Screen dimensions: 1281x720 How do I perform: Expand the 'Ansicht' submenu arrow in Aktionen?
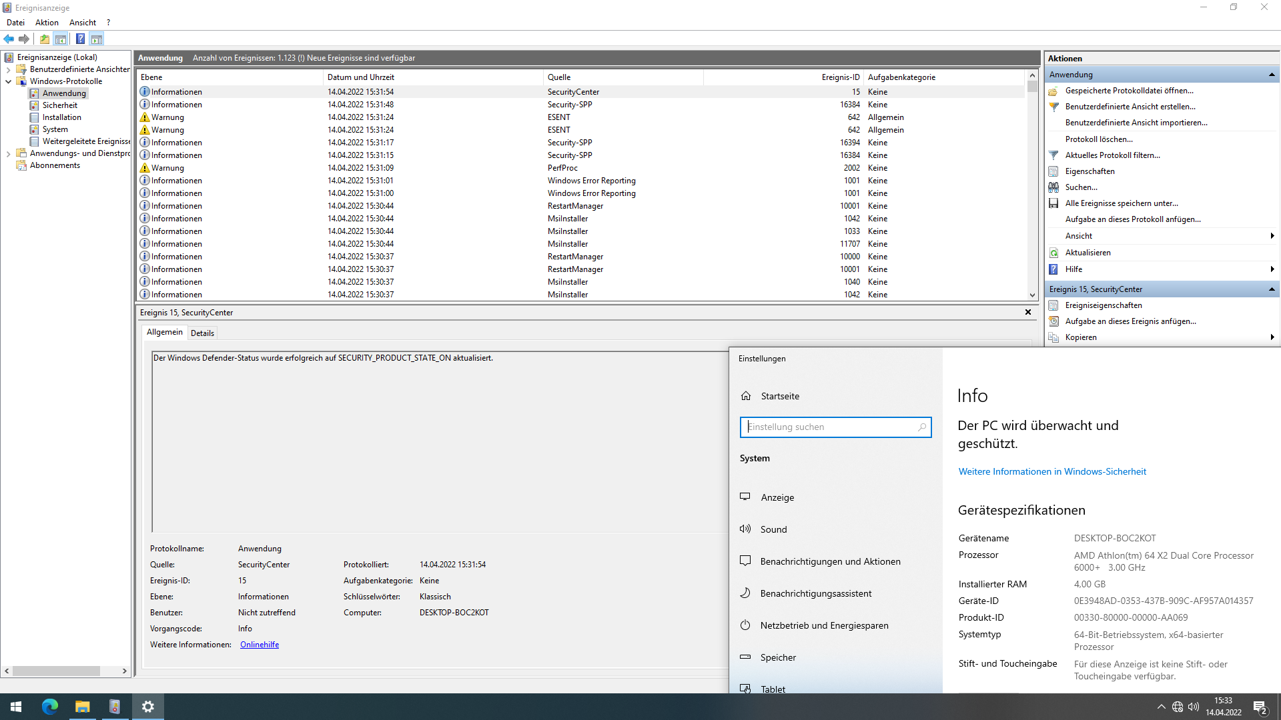1273,235
